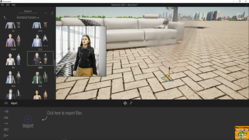This screenshot has height=140, width=249.
Task: Open the library three-dots options menu
Action: pos(46,13)
